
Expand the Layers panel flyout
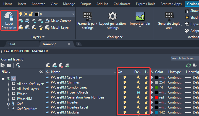click(43, 37)
